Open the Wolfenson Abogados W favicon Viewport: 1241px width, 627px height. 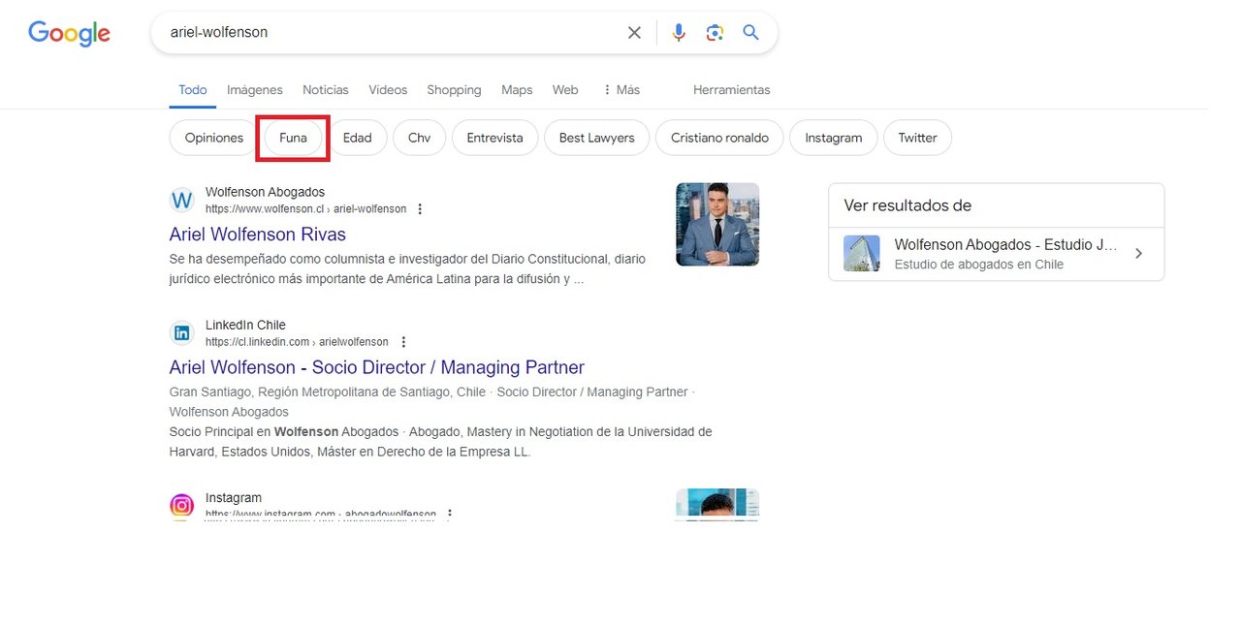click(182, 201)
